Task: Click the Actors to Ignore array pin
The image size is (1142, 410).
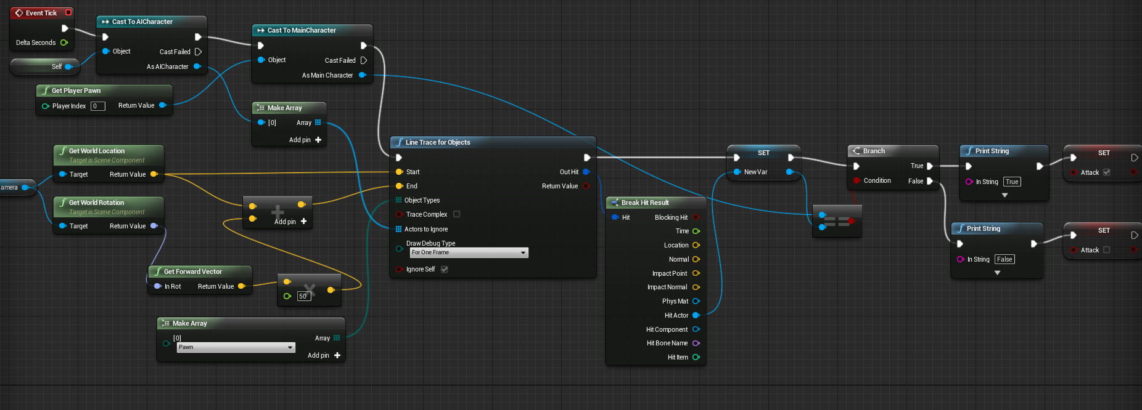Action: (x=398, y=229)
